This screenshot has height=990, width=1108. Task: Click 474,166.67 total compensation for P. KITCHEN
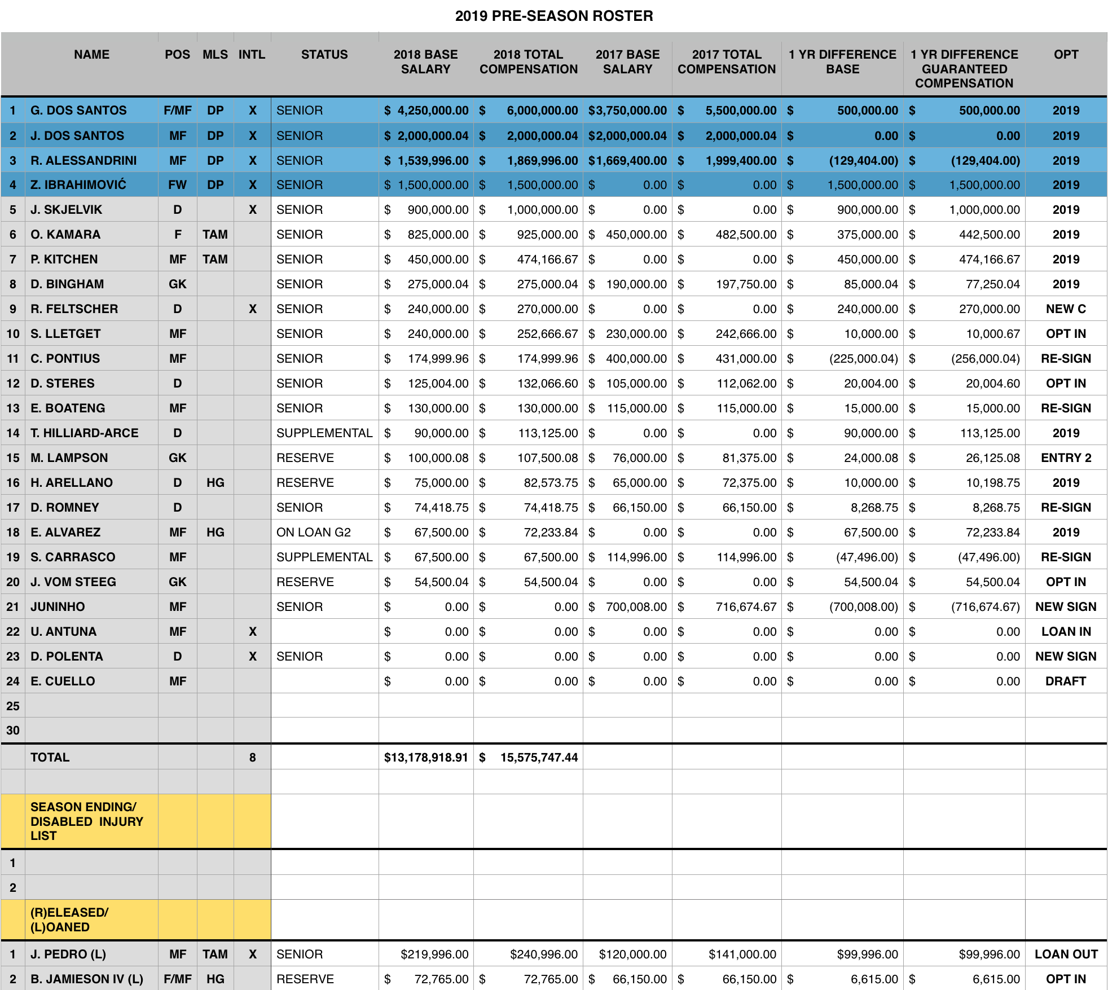tap(529, 259)
